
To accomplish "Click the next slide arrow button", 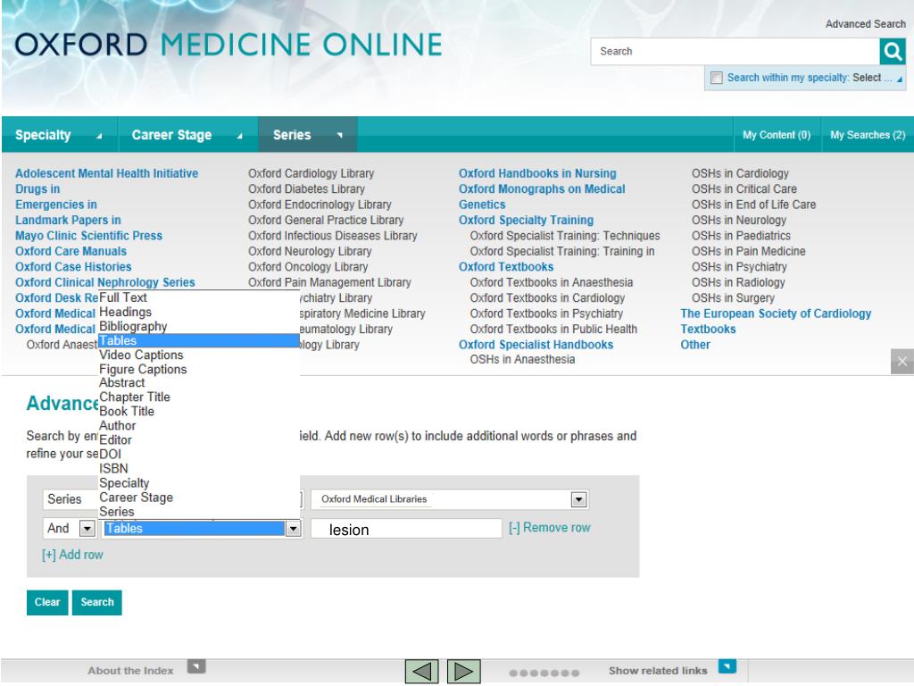I will 463,672.
